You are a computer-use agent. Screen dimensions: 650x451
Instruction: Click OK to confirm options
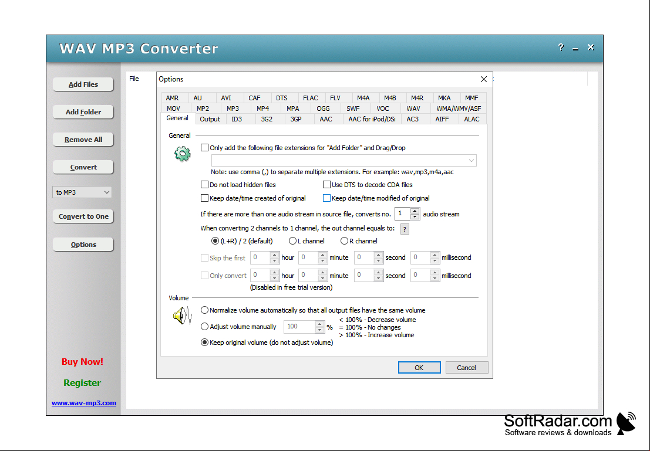[419, 367]
